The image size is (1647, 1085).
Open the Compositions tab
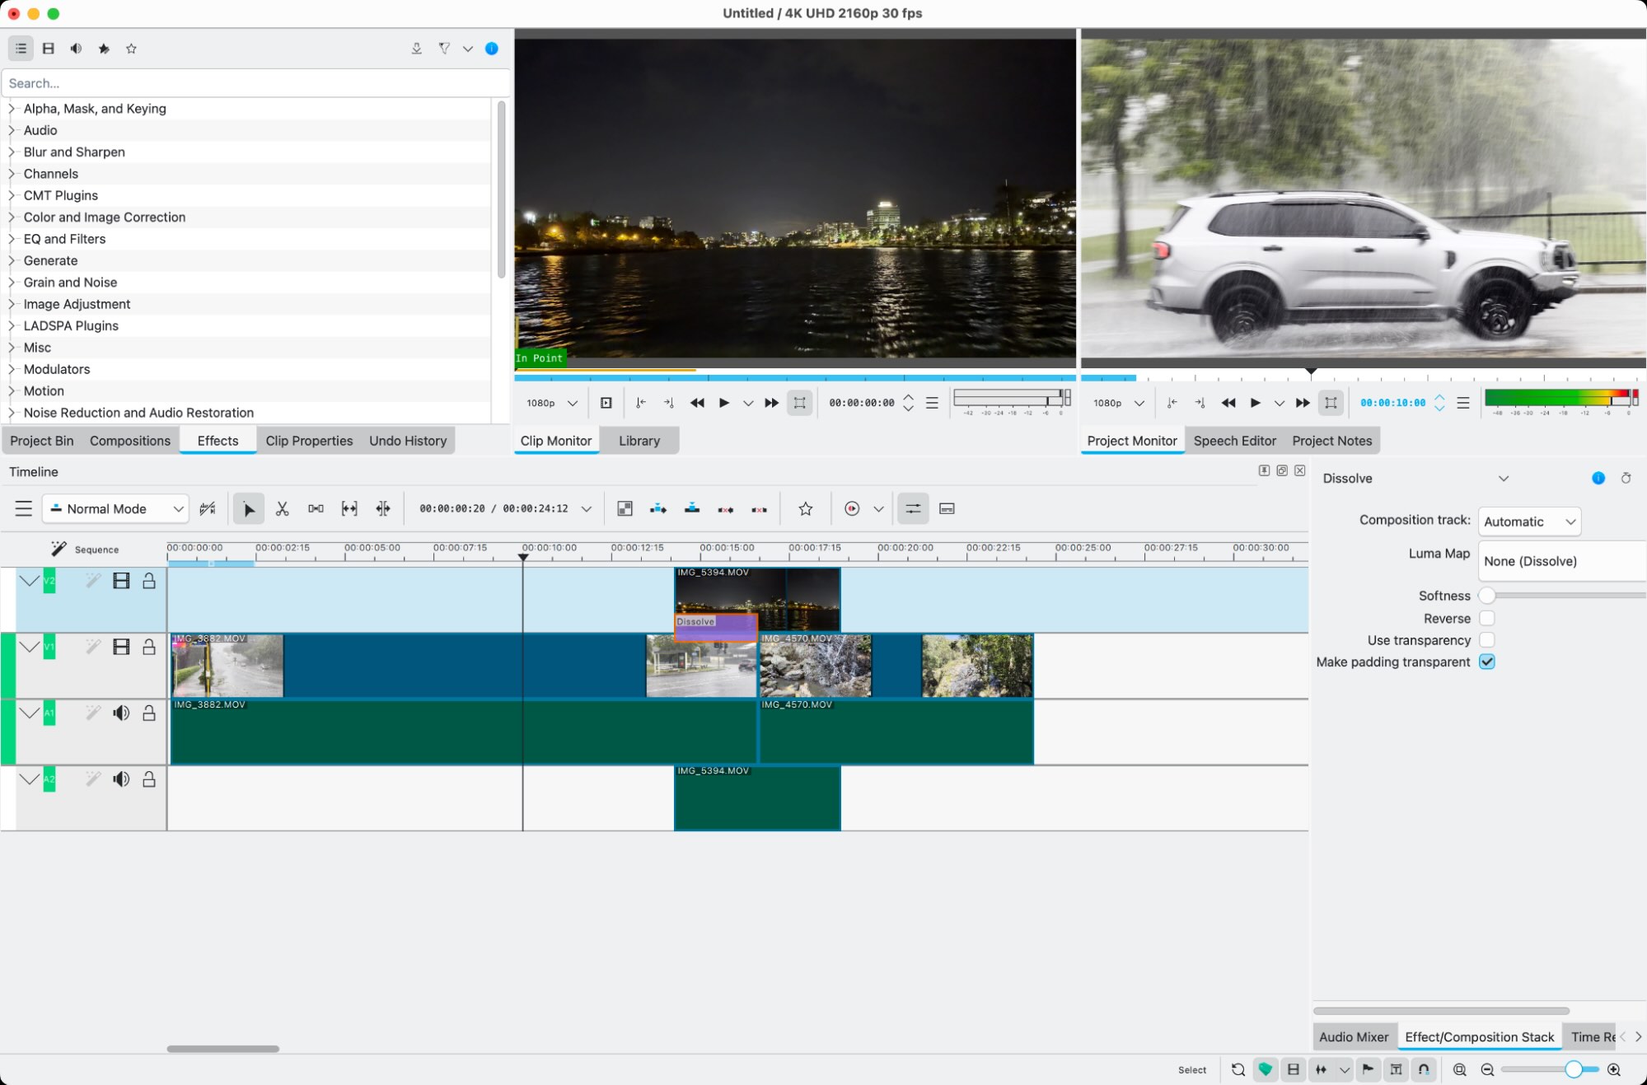130,441
